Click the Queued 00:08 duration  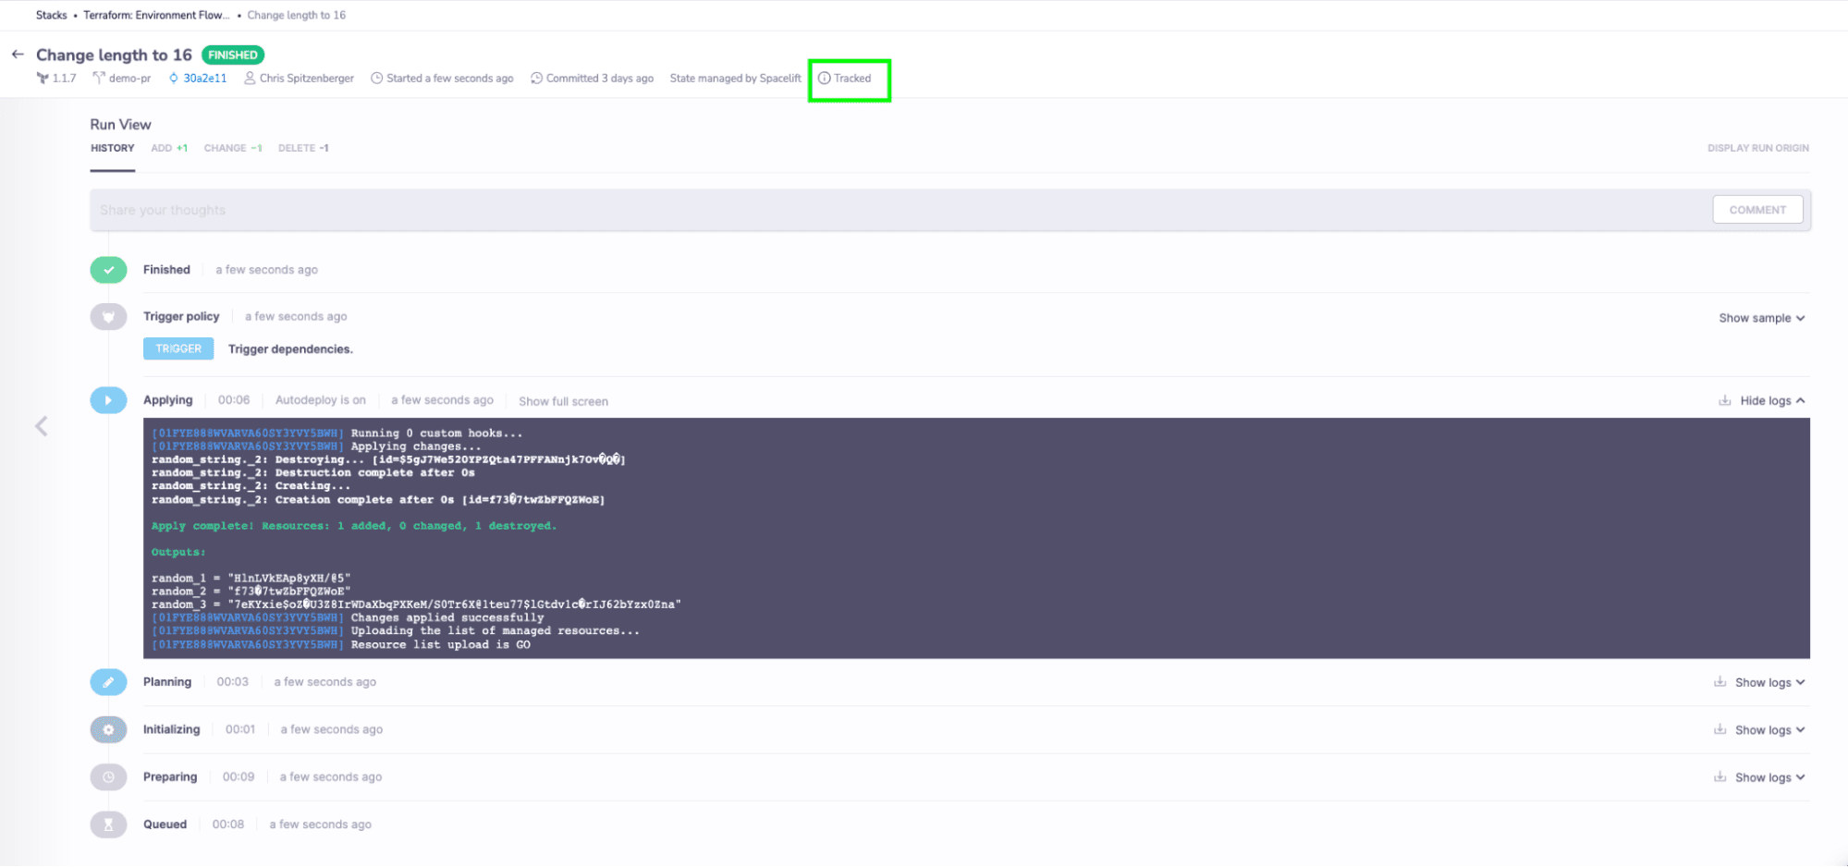coord(228,824)
